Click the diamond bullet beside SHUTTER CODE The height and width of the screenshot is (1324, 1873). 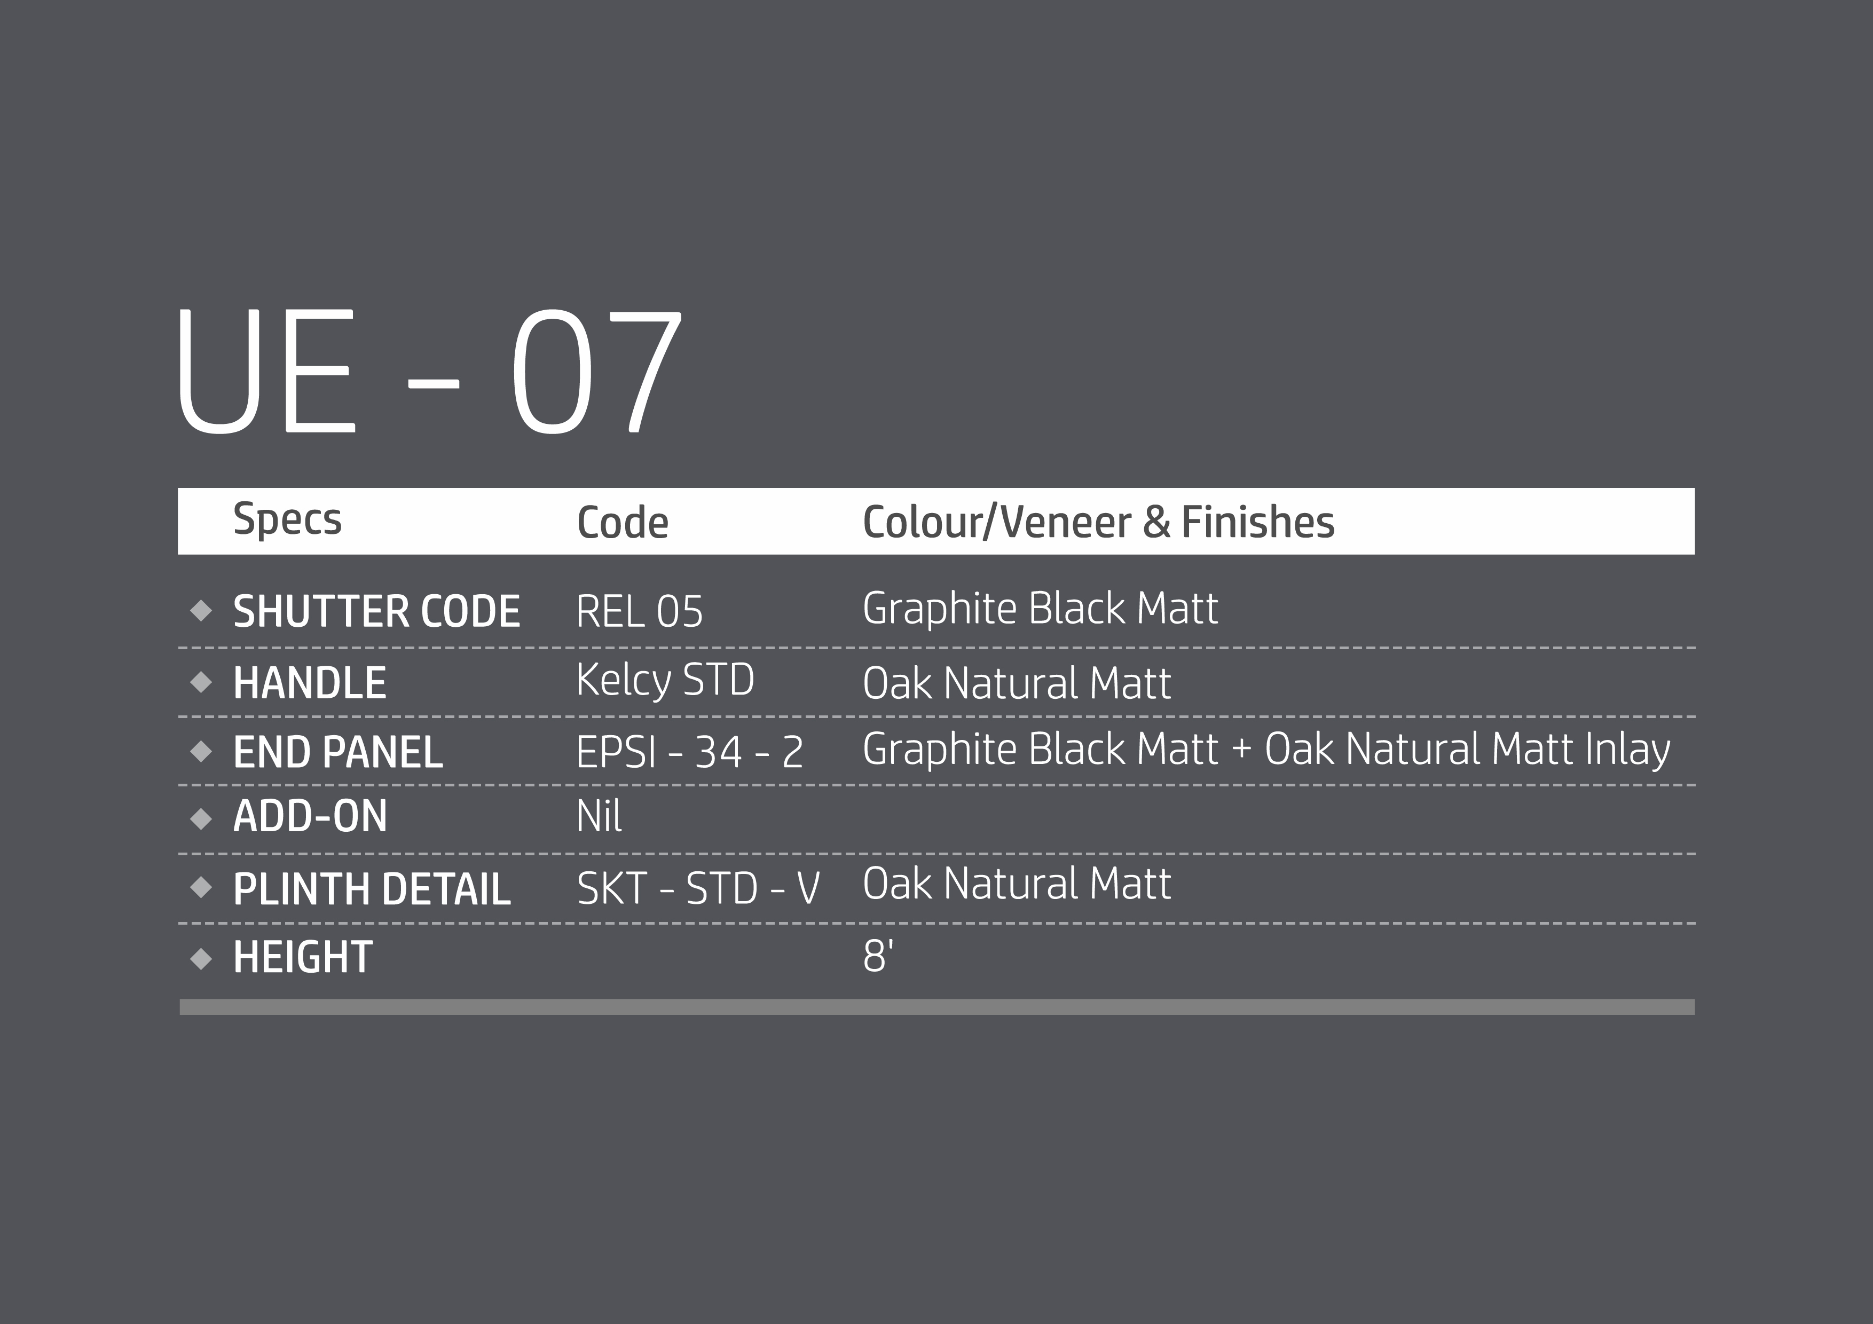tap(201, 610)
